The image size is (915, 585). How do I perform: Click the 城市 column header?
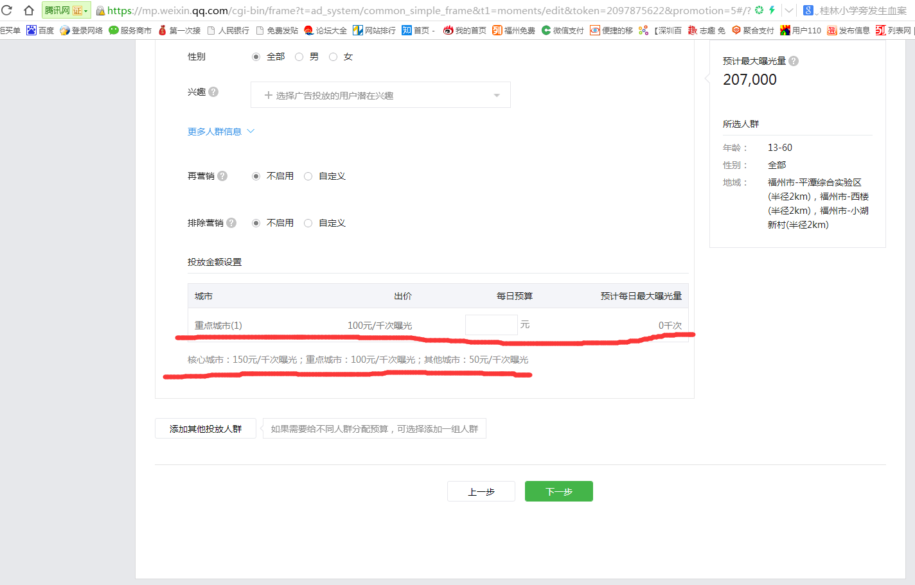pyautogui.click(x=204, y=296)
